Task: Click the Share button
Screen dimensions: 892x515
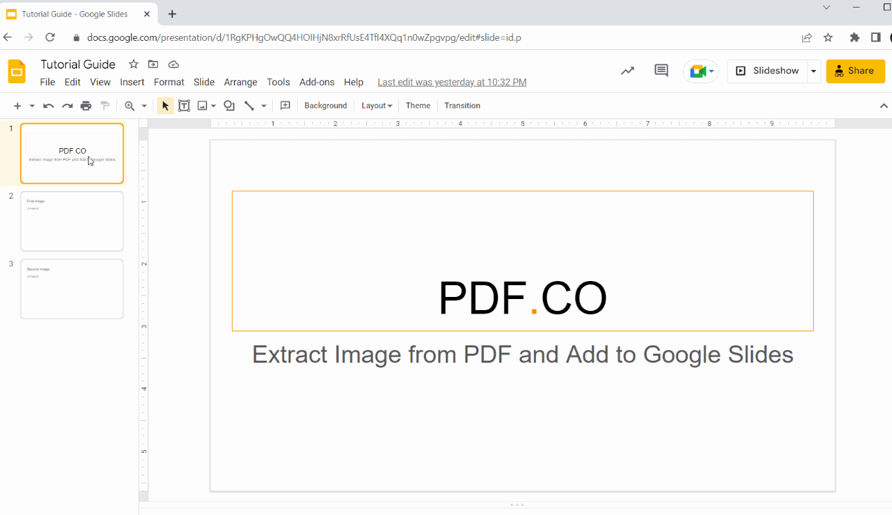Action: (855, 71)
